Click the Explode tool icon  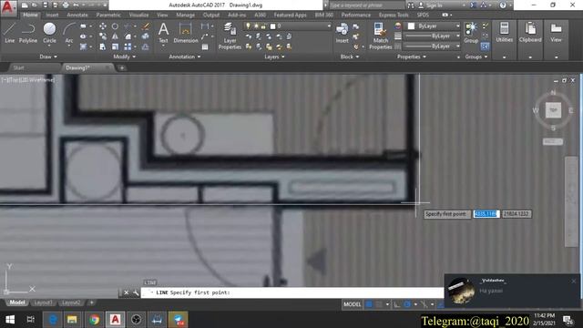(146, 36)
